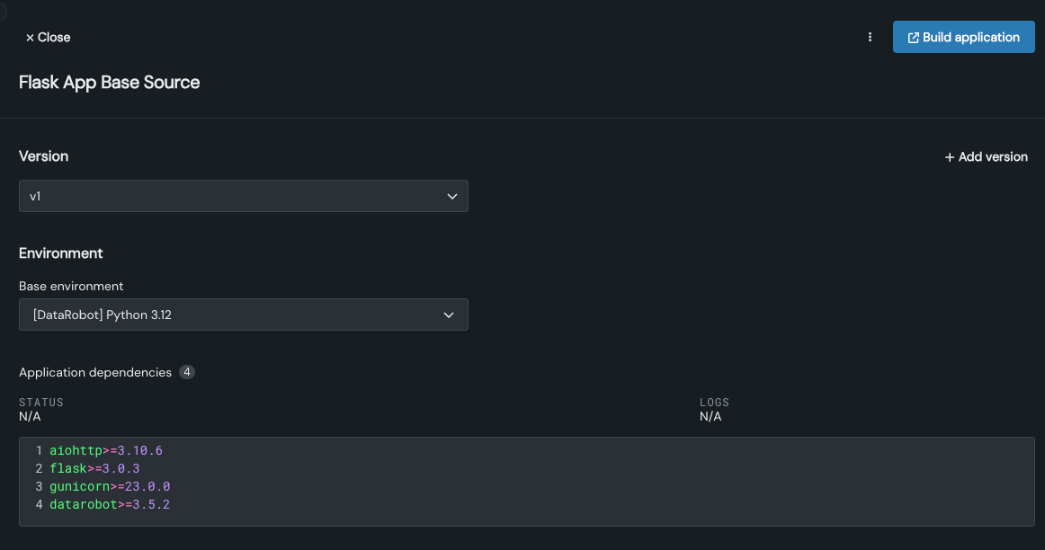Image resolution: width=1045 pixels, height=550 pixels.
Task: Click the N/A value under STATUS
Action: tap(30, 417)
